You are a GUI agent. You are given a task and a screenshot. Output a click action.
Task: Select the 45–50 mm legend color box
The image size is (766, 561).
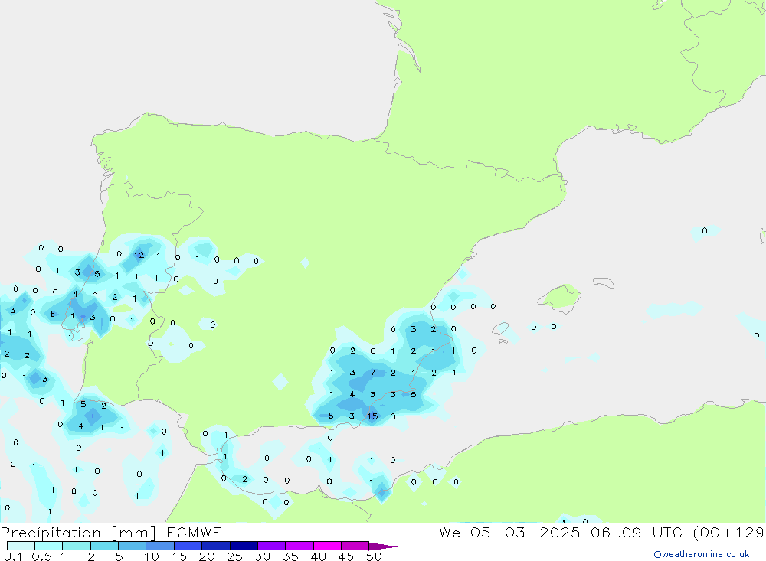coord(355,546)
